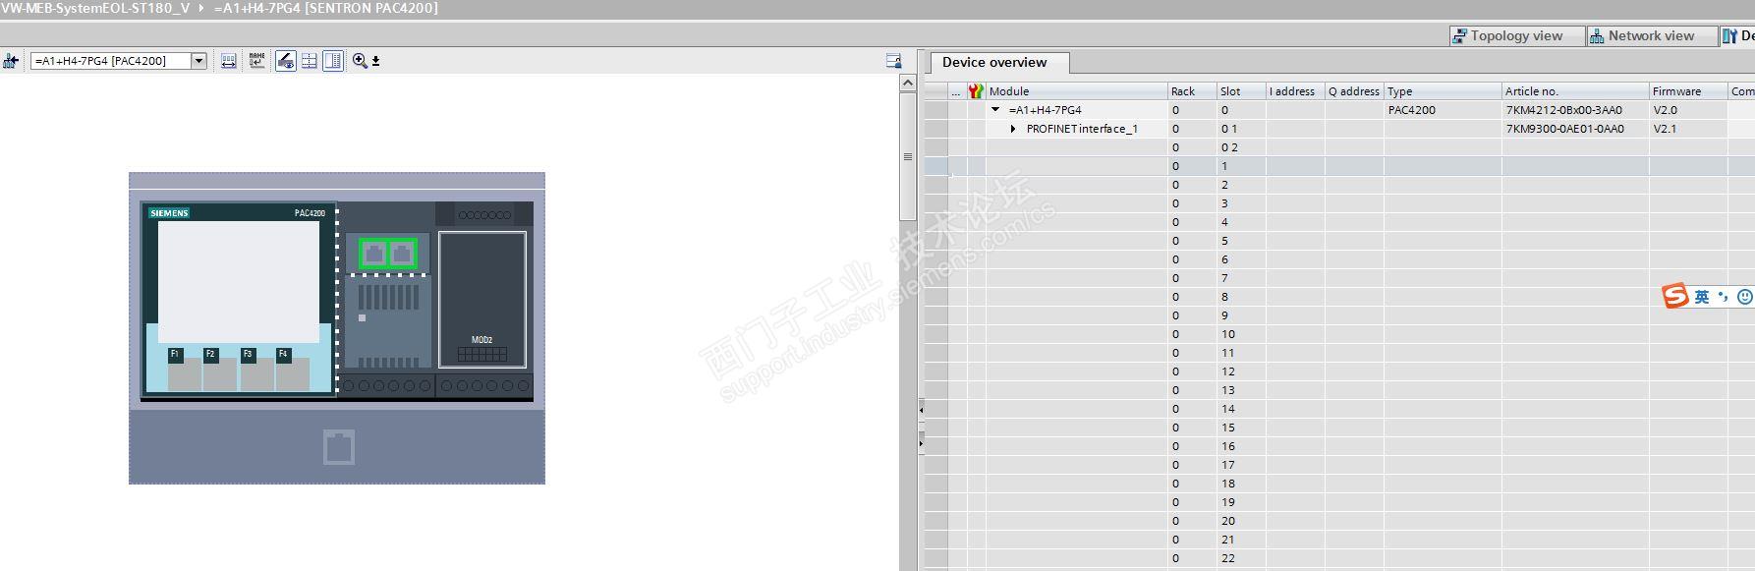Viewport: 1755px width, 571px height.
Task: Toggle the show module labels icon
Action: [x=286, y=61]
